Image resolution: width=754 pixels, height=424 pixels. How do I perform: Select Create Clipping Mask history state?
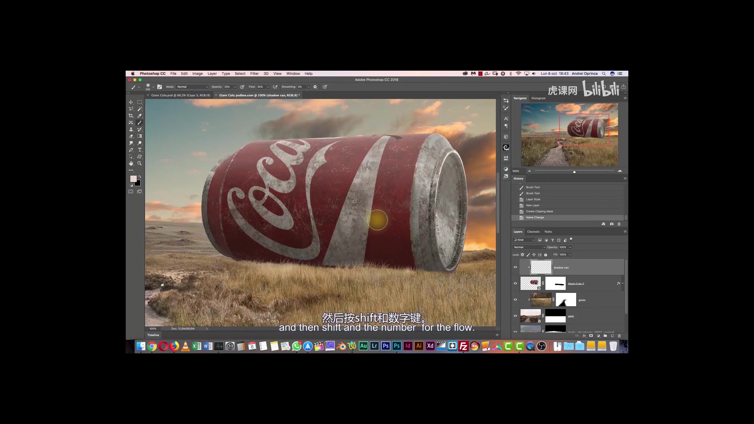point(540,212)
